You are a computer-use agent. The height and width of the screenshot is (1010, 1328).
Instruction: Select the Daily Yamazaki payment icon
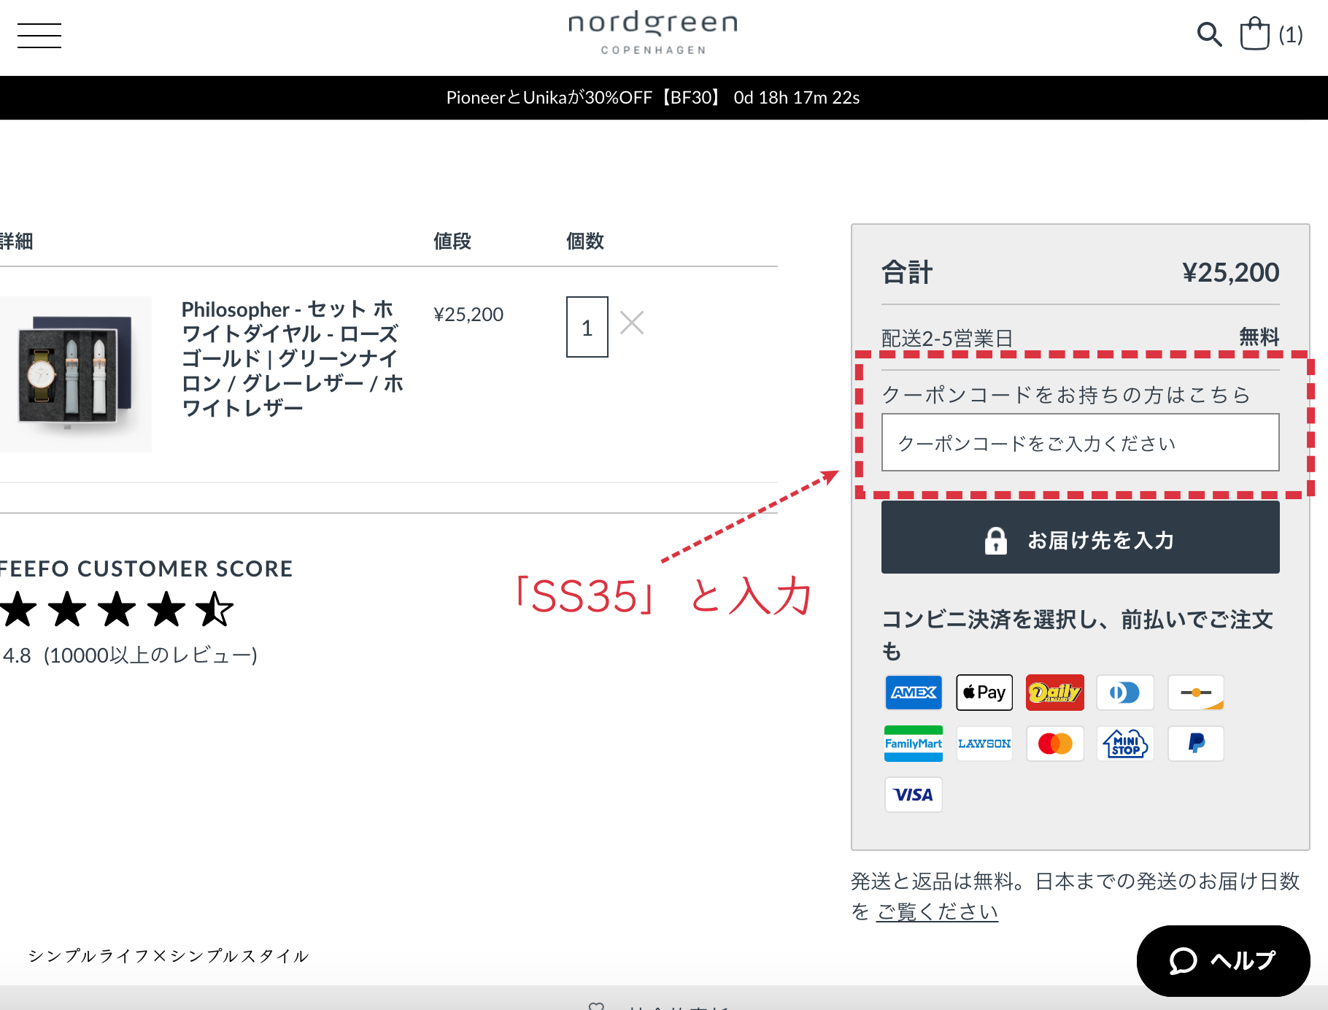(1055, 693)
